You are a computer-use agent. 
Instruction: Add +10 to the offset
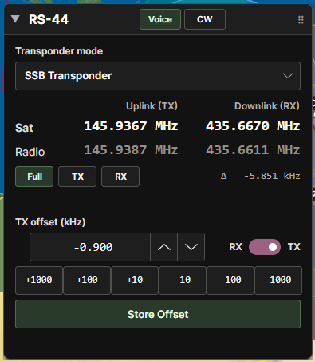point(135,280)
